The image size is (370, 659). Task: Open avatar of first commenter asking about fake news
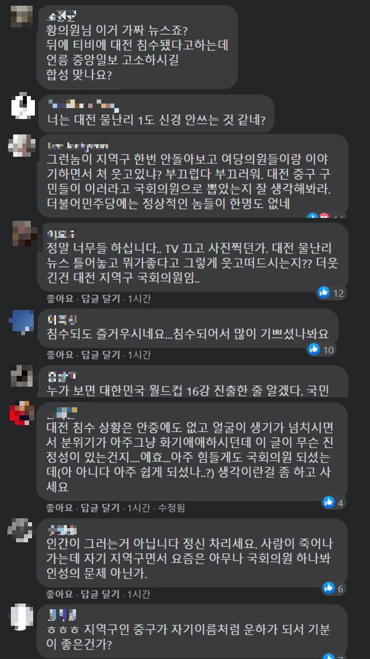point(22,17)
